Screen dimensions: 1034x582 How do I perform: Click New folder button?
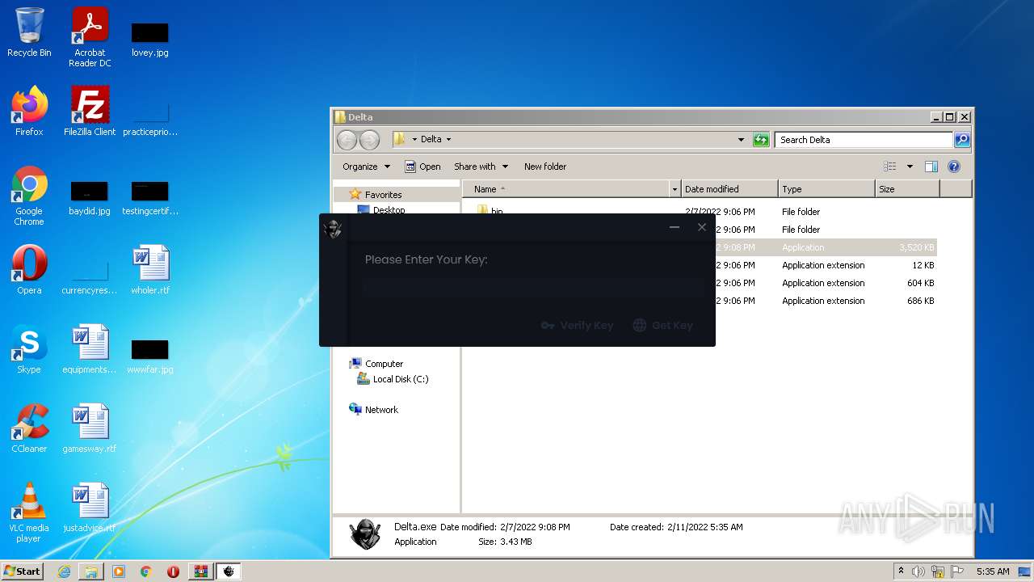click(545, 167)
